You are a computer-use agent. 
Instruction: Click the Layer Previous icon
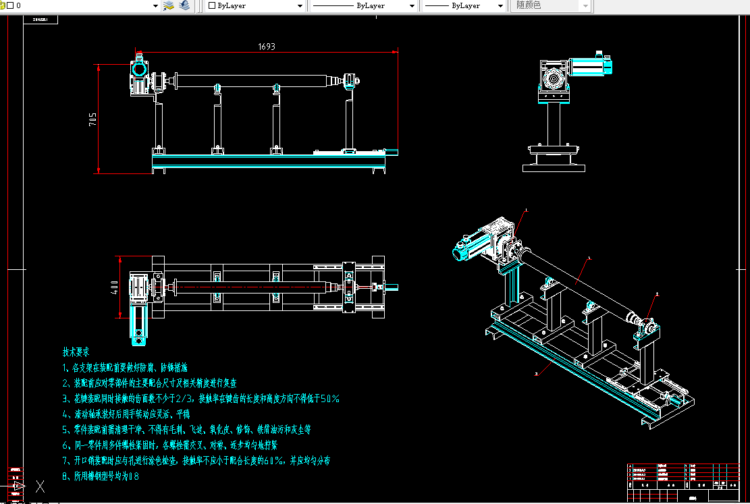pos(184,6)
